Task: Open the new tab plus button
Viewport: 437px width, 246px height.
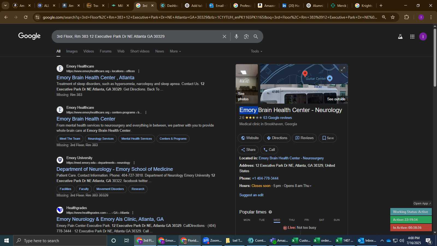Action: click(381, 5)
